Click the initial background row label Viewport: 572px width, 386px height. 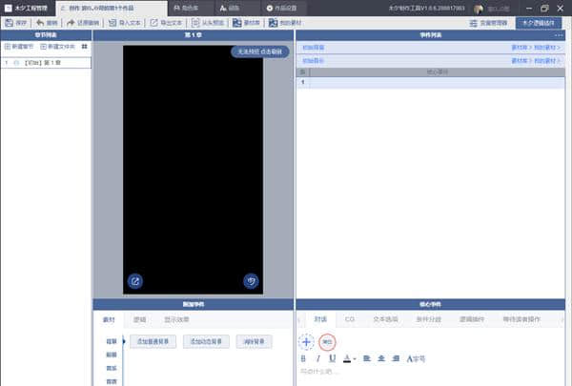[313, 48]
